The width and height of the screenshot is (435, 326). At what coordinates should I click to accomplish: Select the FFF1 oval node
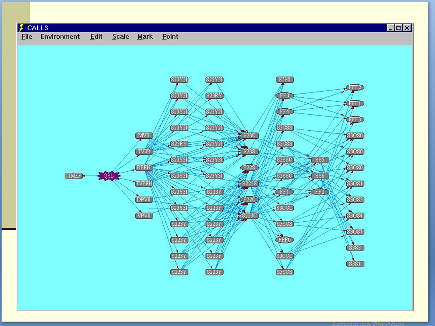click(355, 104)
